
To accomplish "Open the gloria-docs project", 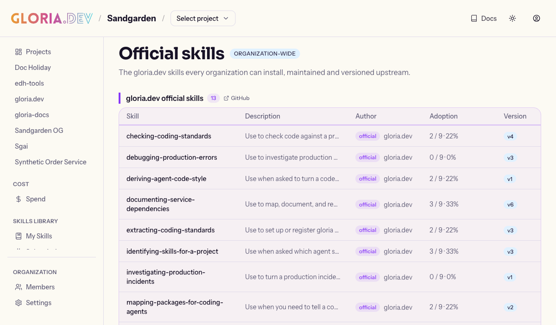I will [32, 115].
